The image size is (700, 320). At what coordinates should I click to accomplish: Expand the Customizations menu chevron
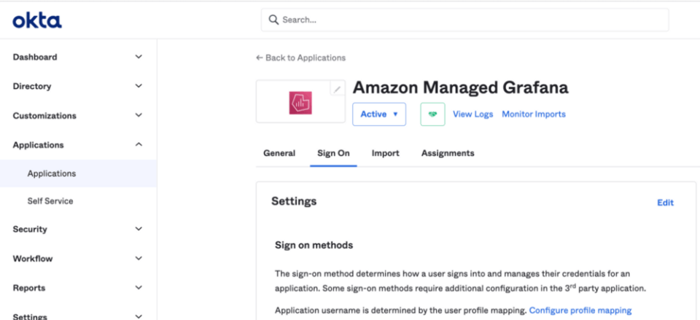(139, 115)
